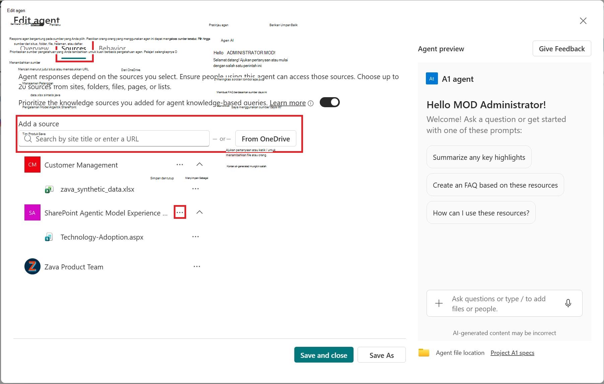604x384 pixels.
Task: Select SharePoint Agentic Model Experience source
Action: 106,213
